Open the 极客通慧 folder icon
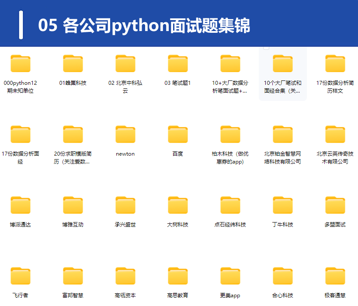 (x=335, y=276)
